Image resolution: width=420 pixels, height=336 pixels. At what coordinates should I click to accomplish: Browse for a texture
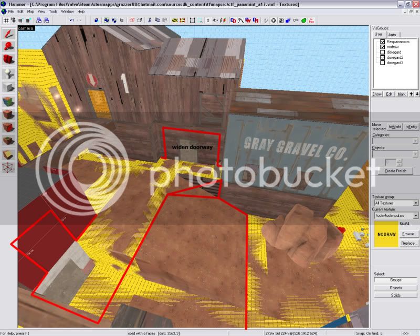tap(409, 234)
